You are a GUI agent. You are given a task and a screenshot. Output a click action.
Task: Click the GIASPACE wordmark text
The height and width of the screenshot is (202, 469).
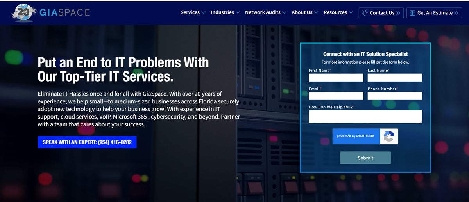[x=64, y=12]
